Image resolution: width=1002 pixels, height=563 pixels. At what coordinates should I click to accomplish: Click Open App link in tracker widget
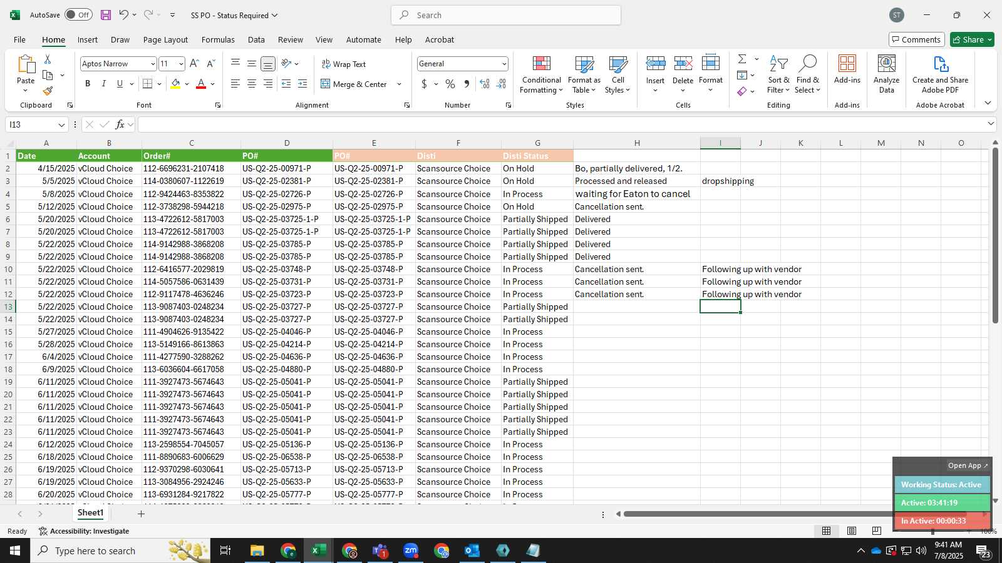click(968, 465)
